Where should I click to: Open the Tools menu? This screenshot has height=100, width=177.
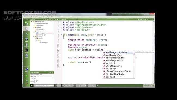point(48,17)
